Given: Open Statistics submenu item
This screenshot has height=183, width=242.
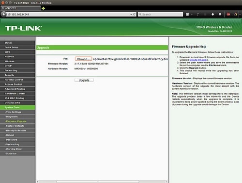Looking at the screenshot, I should pos(17,153).
